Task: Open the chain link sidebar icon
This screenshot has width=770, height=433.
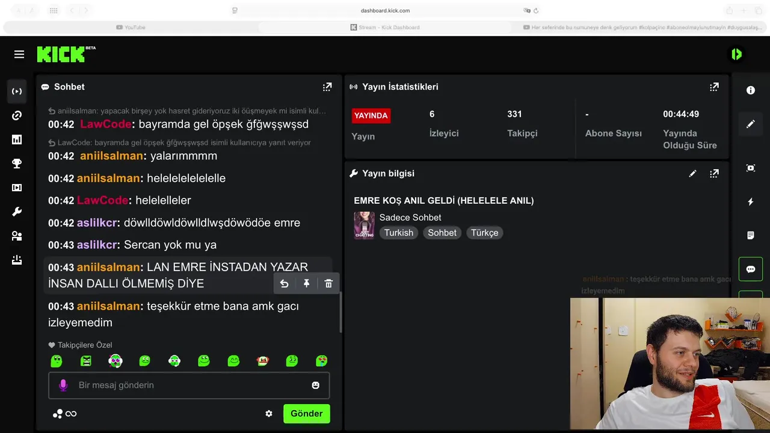Action: (x=17, y=115)
